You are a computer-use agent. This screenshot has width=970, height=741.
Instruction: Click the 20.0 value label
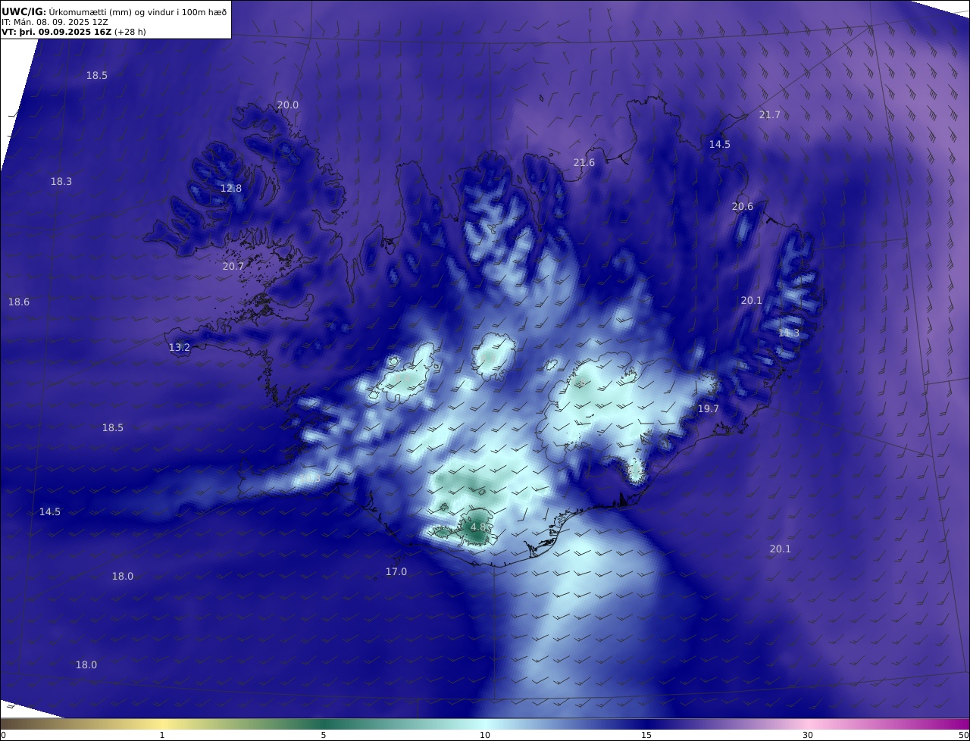pos(287,105)
